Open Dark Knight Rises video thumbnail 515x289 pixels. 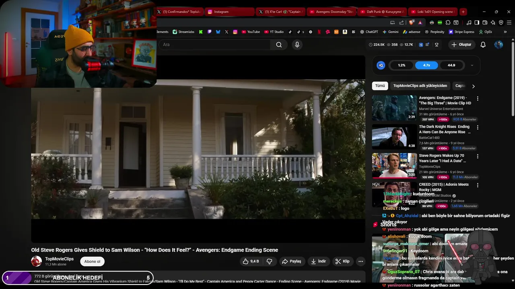[394, 137]
